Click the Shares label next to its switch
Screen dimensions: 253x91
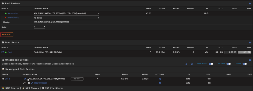pos(222,64)
